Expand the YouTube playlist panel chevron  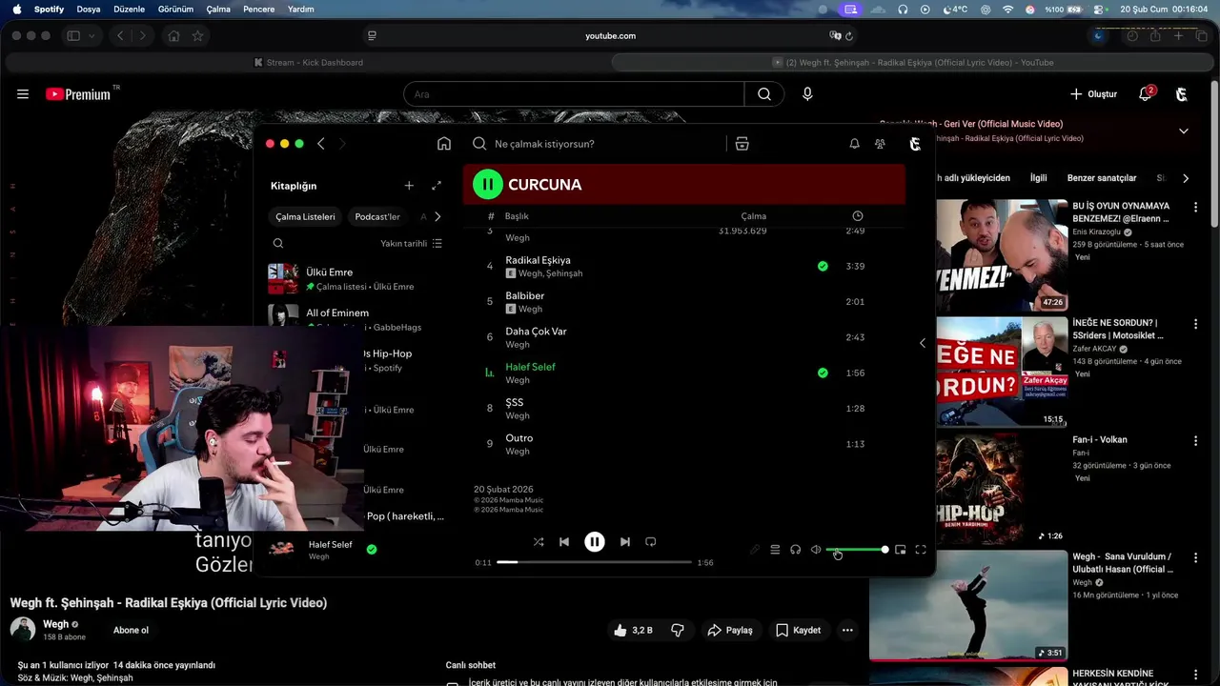[1184, 131]
